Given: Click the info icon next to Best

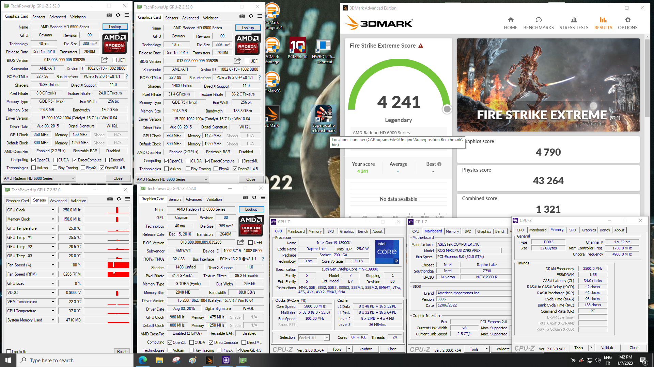Looking at the screenshot, I should pyautogui.click(x=439, y=164).
